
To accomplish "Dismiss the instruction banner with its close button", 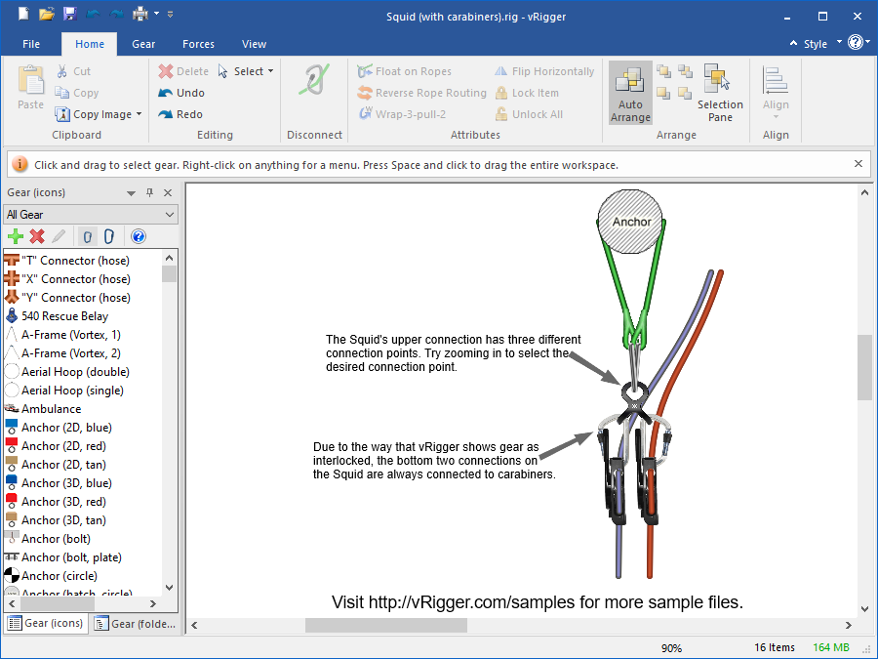I will coord(858,163).
